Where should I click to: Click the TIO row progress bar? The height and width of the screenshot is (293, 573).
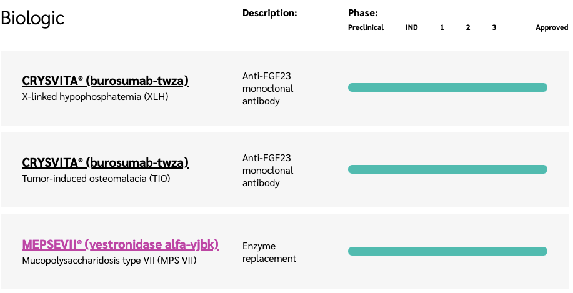447,169
